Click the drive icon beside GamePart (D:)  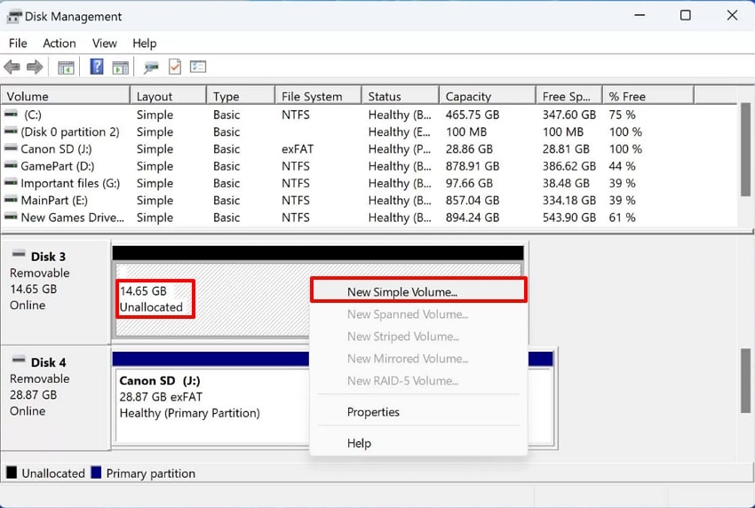(x=11, y=166)
